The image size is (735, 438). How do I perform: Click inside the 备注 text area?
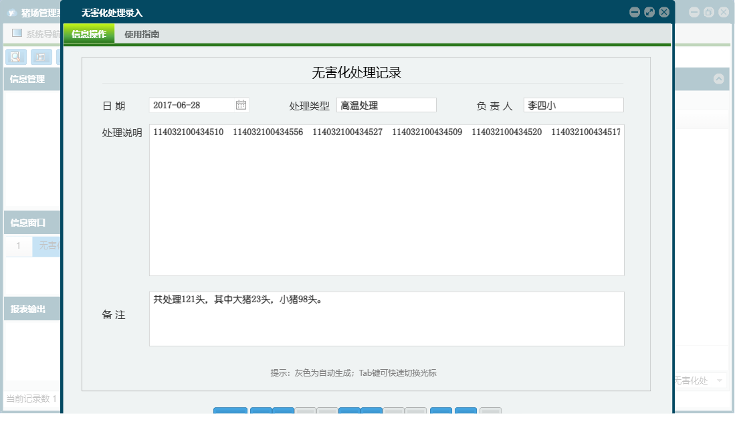[385, 318]
